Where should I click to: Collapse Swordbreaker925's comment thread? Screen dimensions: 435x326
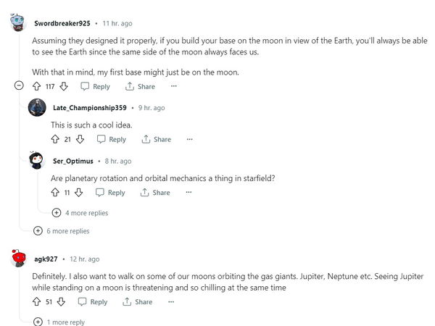[19, 86]
